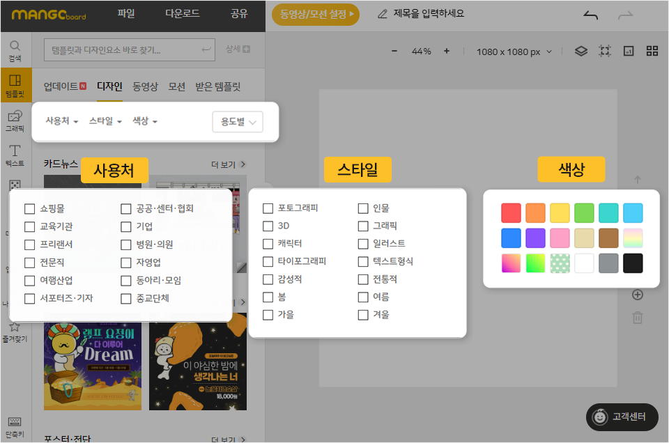This screenshot has height=443, width=669.
Task: Click the 44% zoom value
Action: pyautogui.click(x=421, y=52)
